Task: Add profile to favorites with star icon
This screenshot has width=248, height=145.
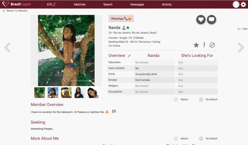Action: coord(196,45)
